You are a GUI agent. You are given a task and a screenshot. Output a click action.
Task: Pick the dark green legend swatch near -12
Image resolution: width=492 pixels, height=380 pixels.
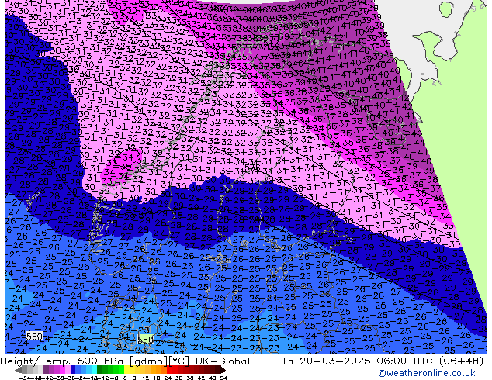coord(99,370)
